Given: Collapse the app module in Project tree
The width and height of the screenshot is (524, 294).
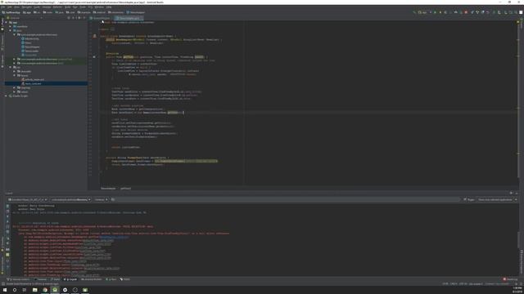Looking at the screenshot, I should coord(6,22).
